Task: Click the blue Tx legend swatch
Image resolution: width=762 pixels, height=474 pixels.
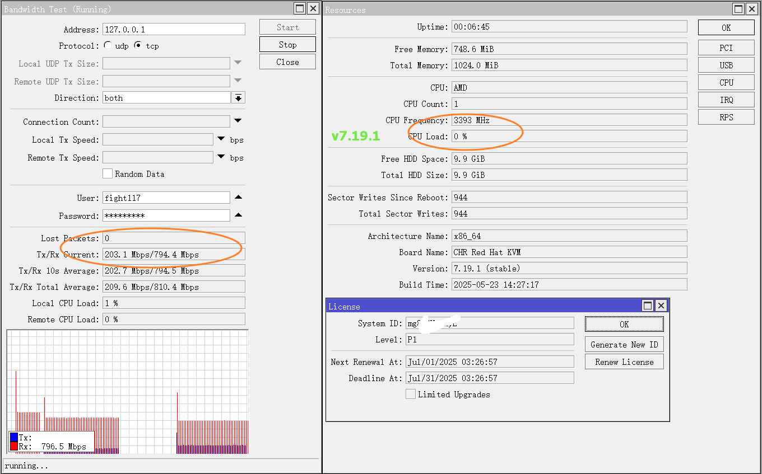Action: [14, 438]
